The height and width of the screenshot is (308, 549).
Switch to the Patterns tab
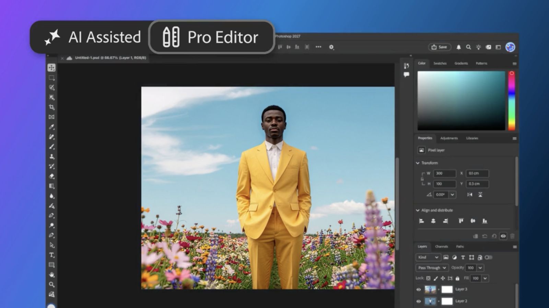(481, 63)
